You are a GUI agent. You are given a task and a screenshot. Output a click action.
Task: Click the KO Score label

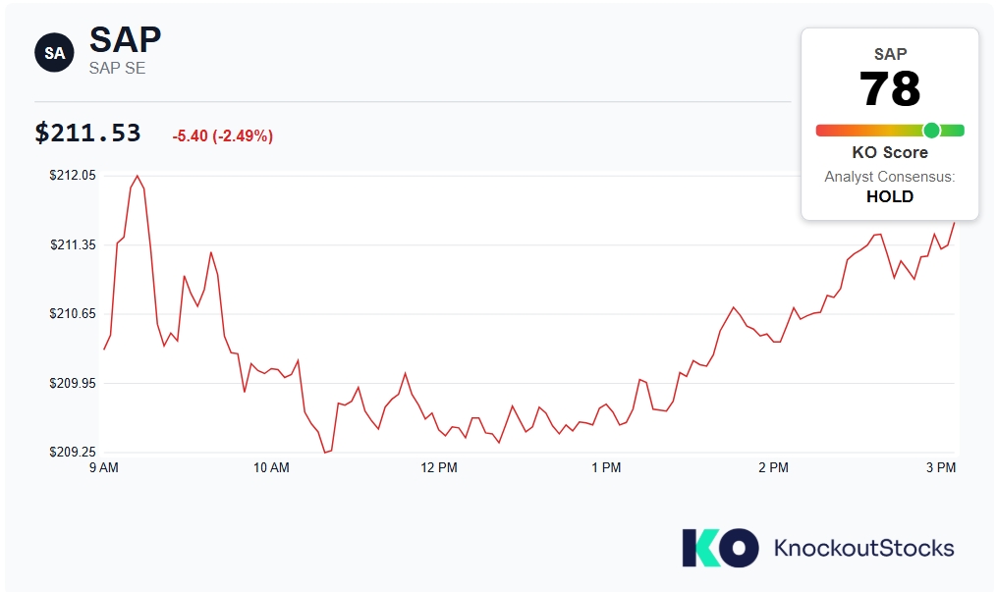pos(890,152)
